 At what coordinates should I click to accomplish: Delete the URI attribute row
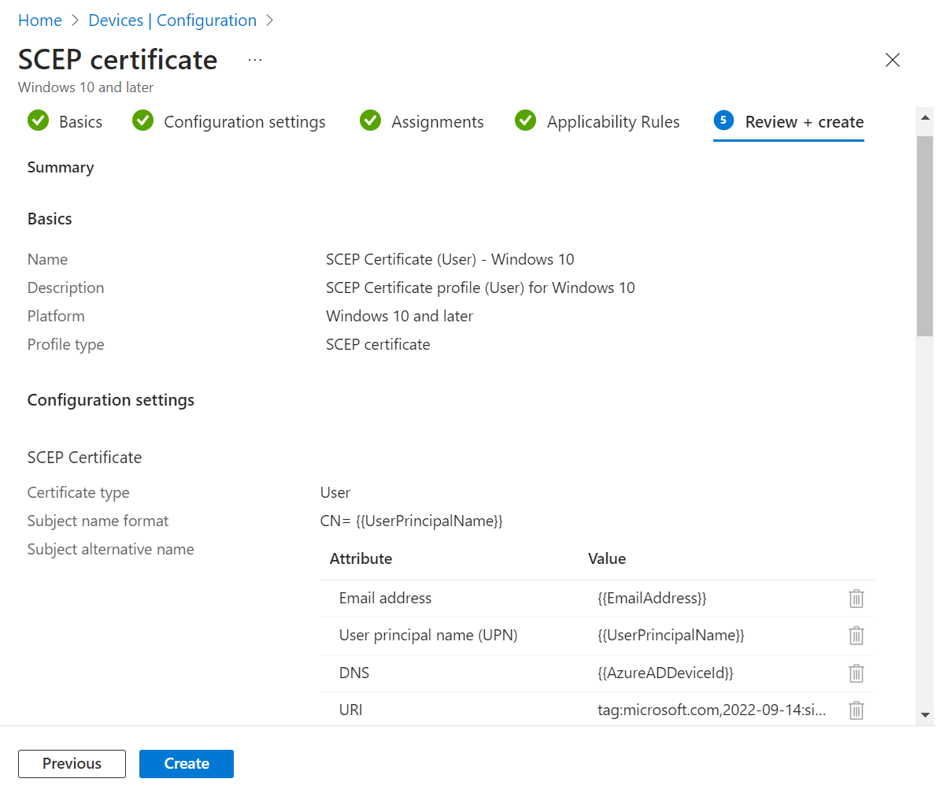pyautogui.click(x=856, y=710)
